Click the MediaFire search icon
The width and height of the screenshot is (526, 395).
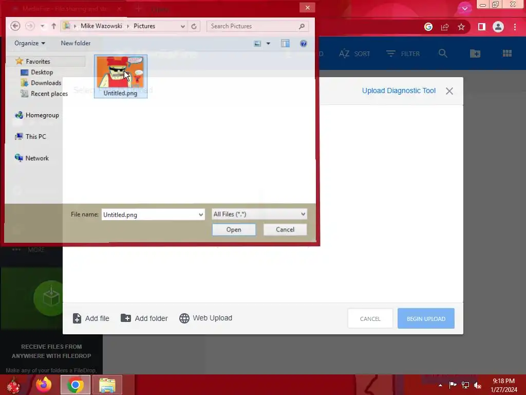pyautogui.click(x=443, y=53)
